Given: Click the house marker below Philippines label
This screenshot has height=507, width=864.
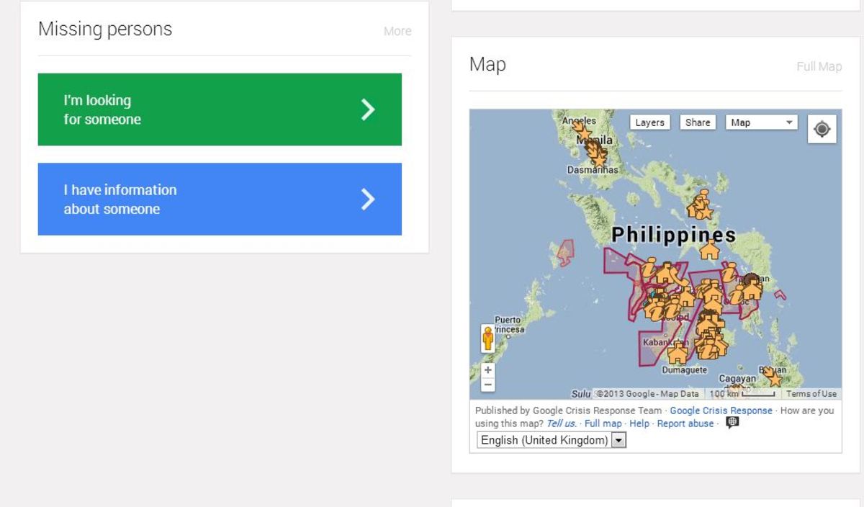Looking at the screenshot, I should (x=710, y=250).
